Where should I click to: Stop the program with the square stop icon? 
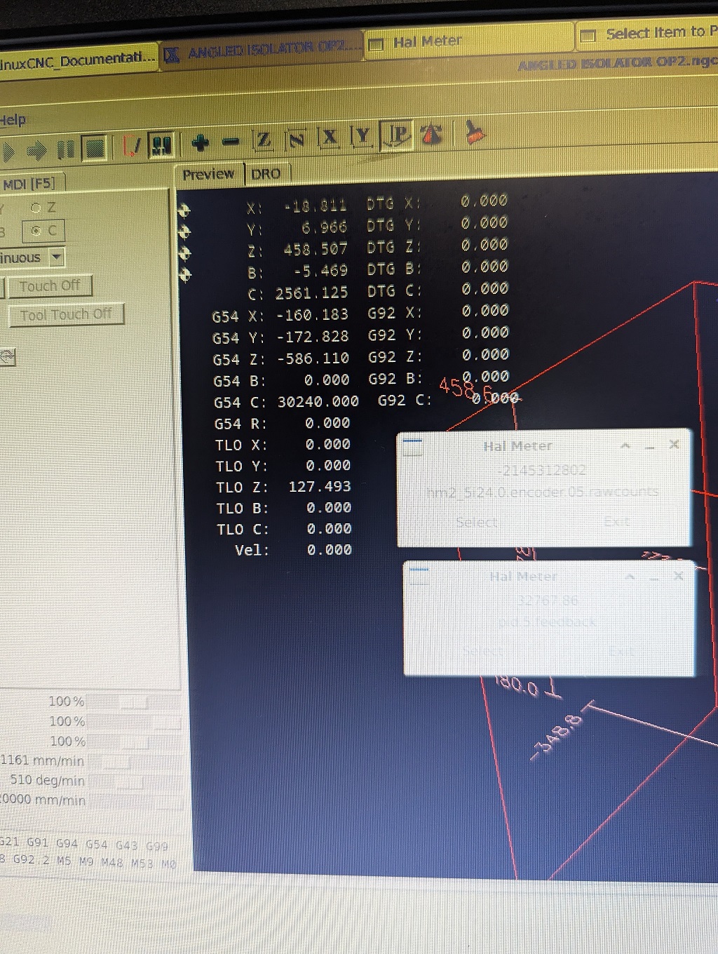tap(95, 148)
